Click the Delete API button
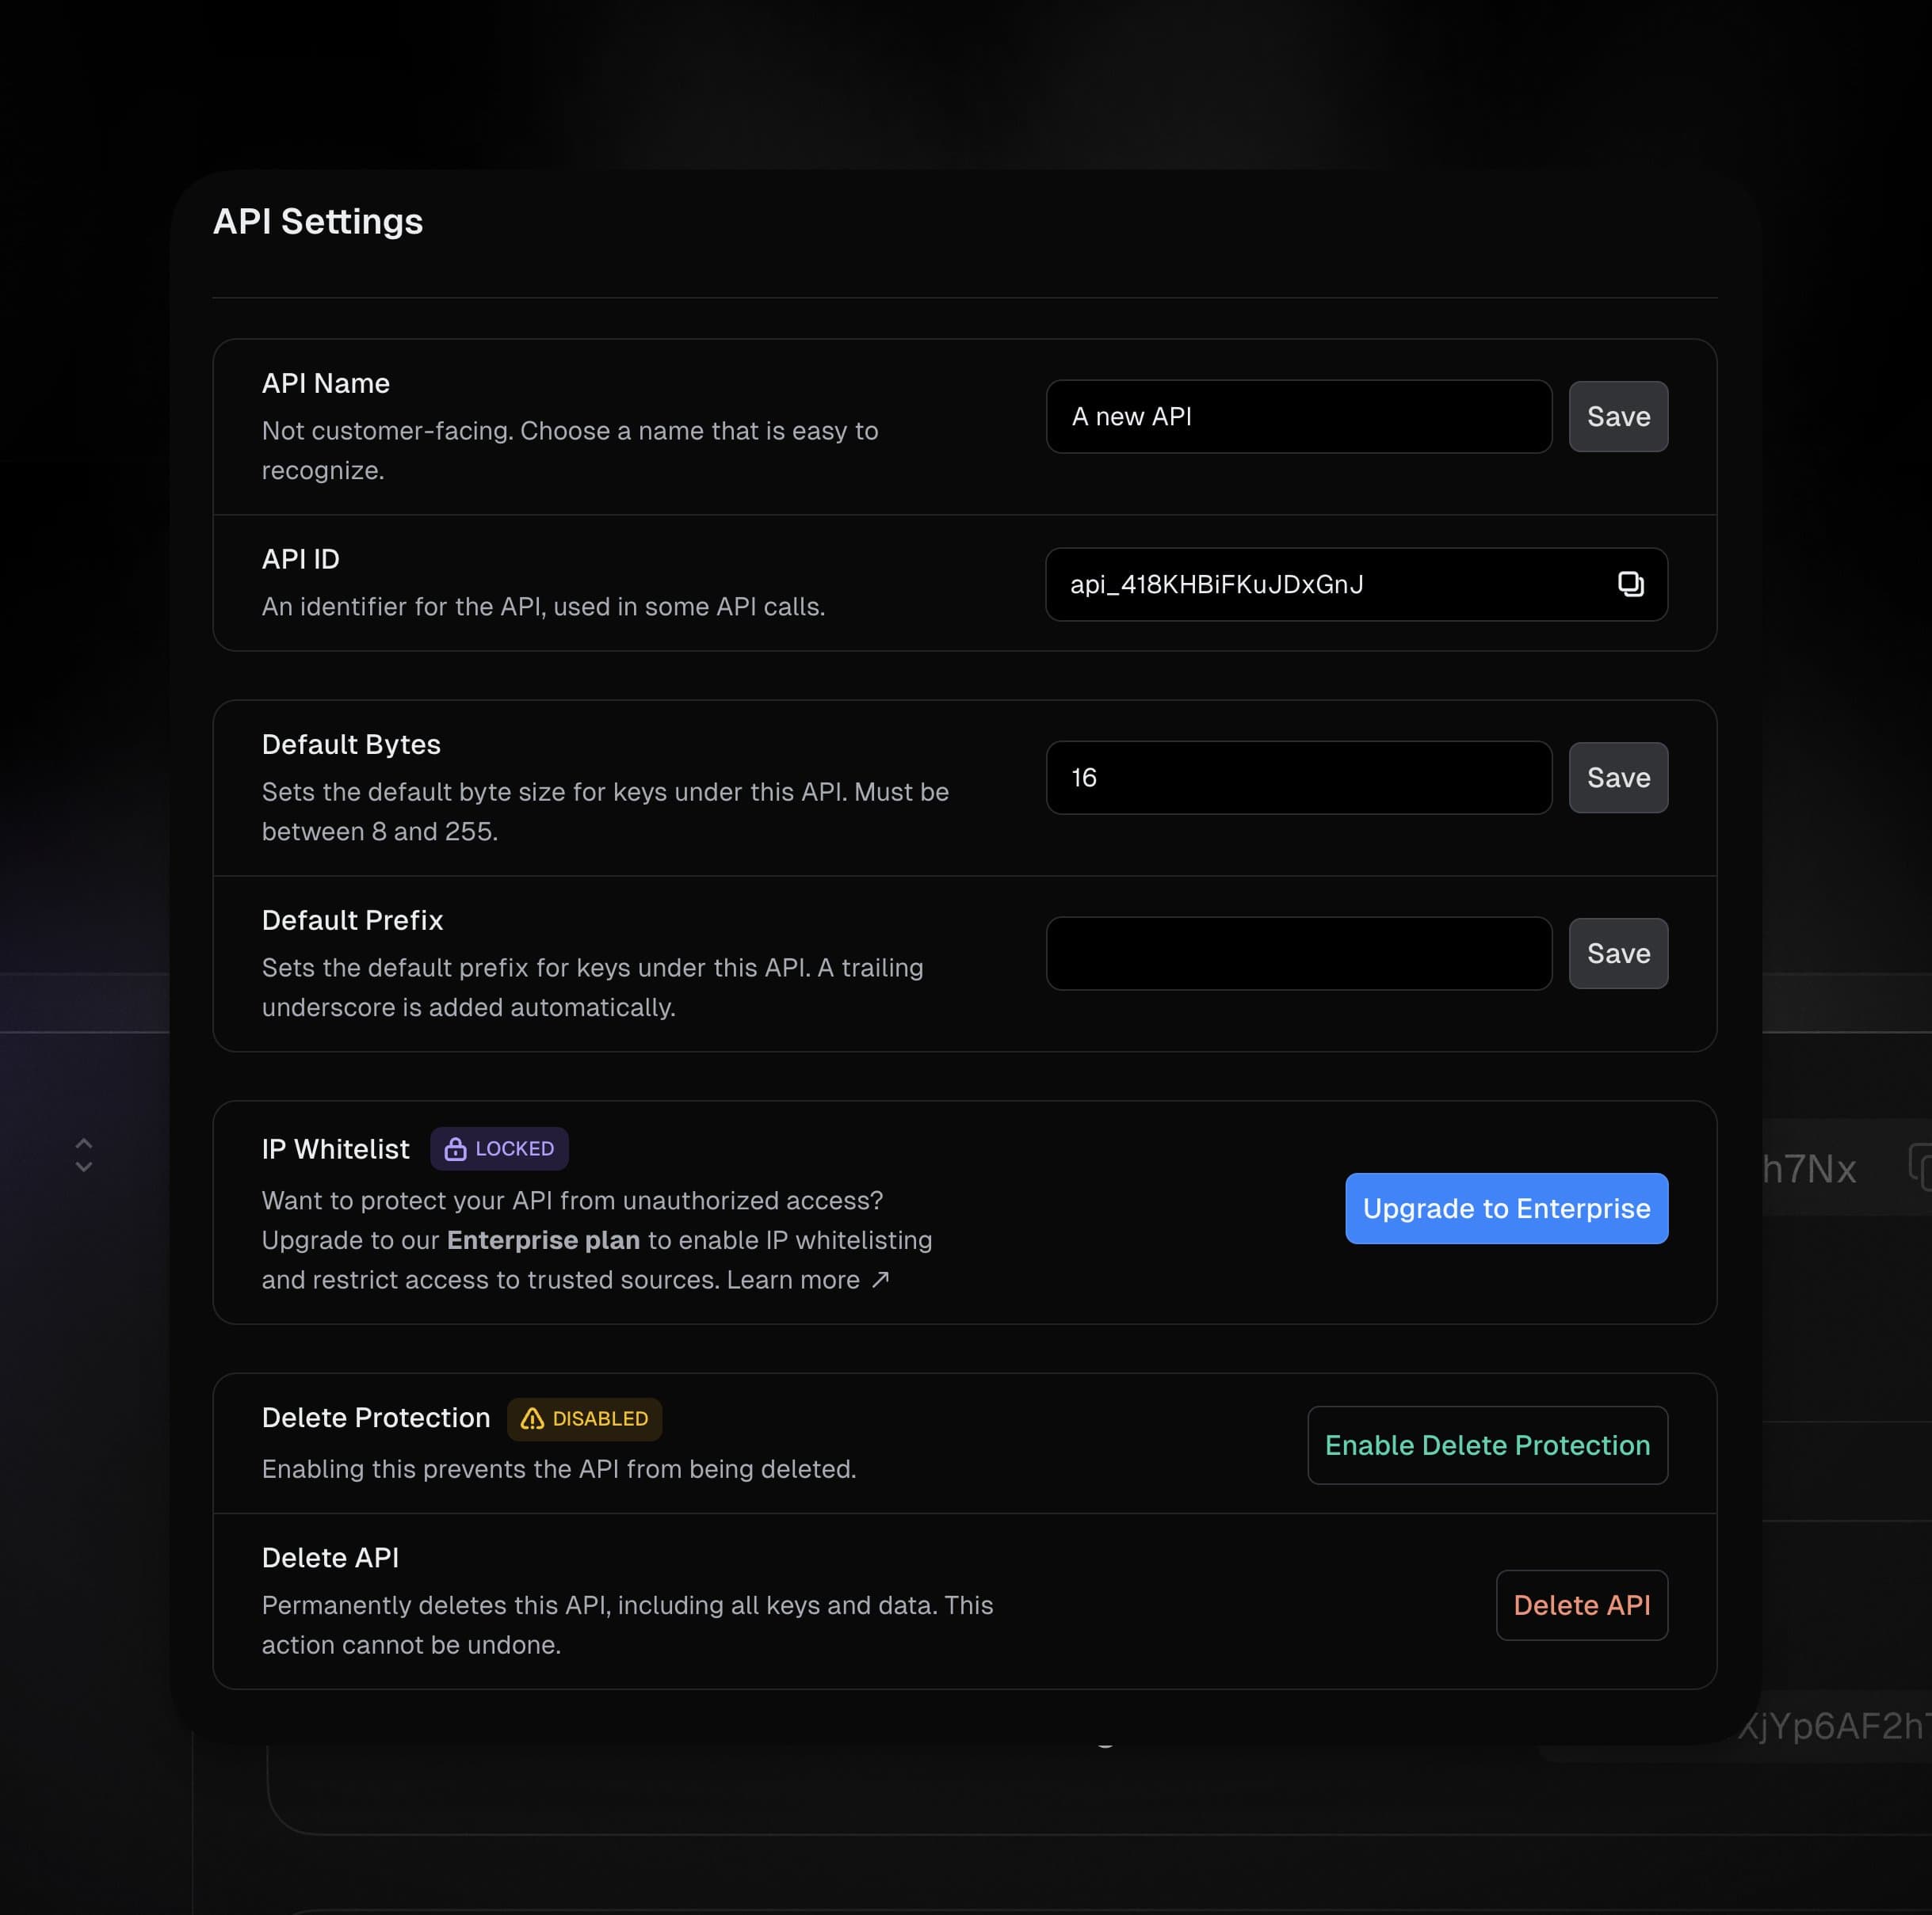Screen dimensions: 1932x1915 [1581, 1605]
